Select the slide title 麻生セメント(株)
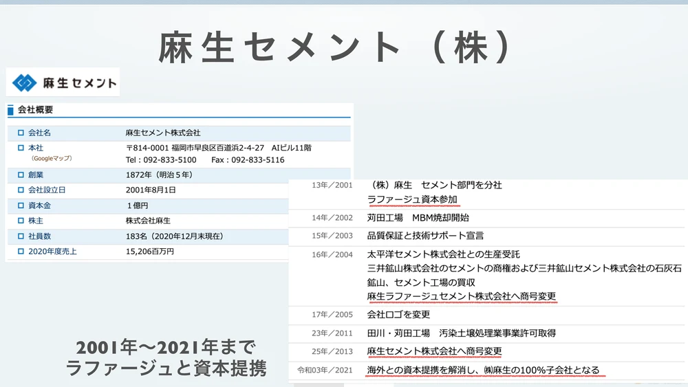This screenshot has height=387, width=688. (x=335, y=47)
